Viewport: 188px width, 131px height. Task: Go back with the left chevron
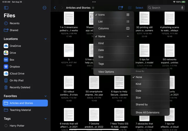coord(55,8)
